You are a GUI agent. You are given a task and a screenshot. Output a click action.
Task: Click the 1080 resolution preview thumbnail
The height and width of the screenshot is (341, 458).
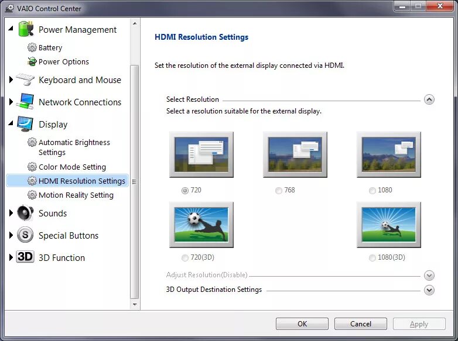click(389, 154)
